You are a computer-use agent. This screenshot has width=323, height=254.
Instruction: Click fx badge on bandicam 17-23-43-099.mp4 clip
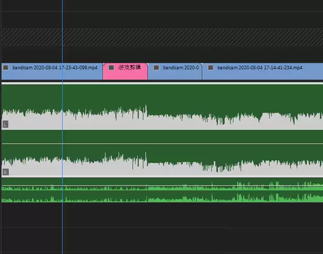click(x=6, y=68)
